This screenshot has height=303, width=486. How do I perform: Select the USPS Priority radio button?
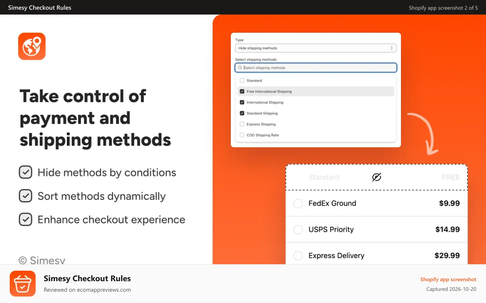(298, 229)
